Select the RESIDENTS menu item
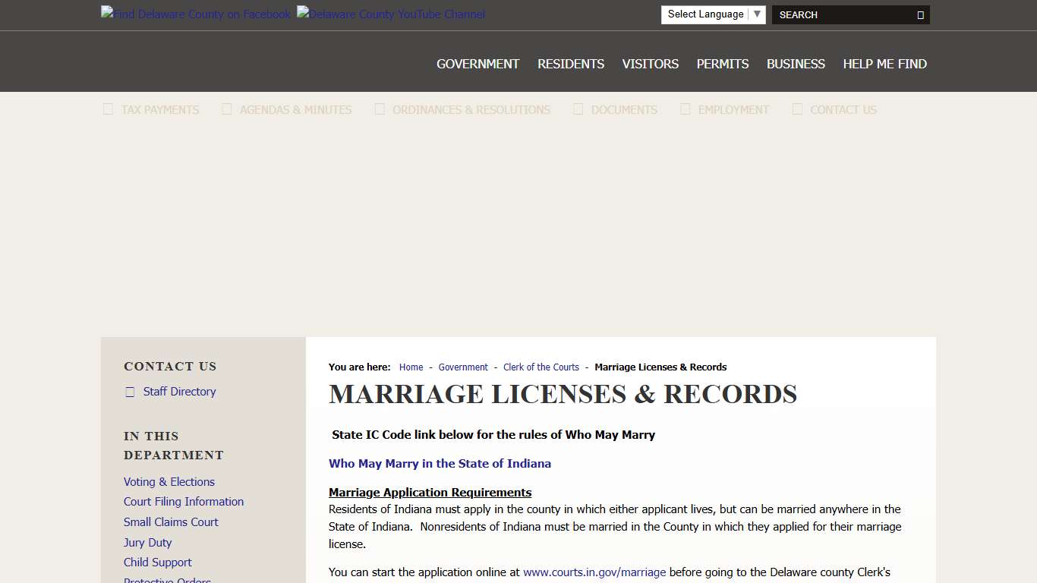The width and height of the screenshot is (1037, 583). 570,64
